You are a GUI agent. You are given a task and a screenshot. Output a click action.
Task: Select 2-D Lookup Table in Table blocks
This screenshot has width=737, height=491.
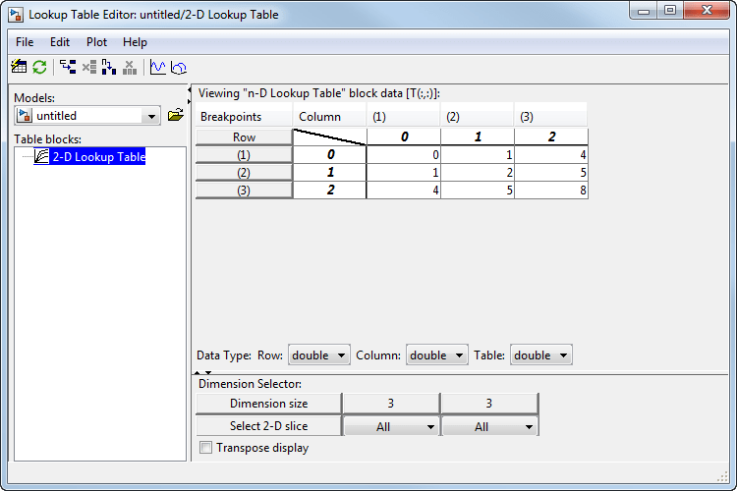[x=98, y=156]
